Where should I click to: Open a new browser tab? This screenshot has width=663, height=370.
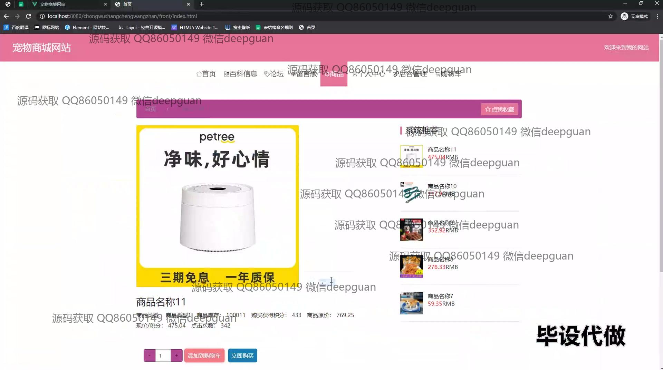coord(202,4)
